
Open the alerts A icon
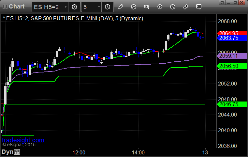coord(173,7)
